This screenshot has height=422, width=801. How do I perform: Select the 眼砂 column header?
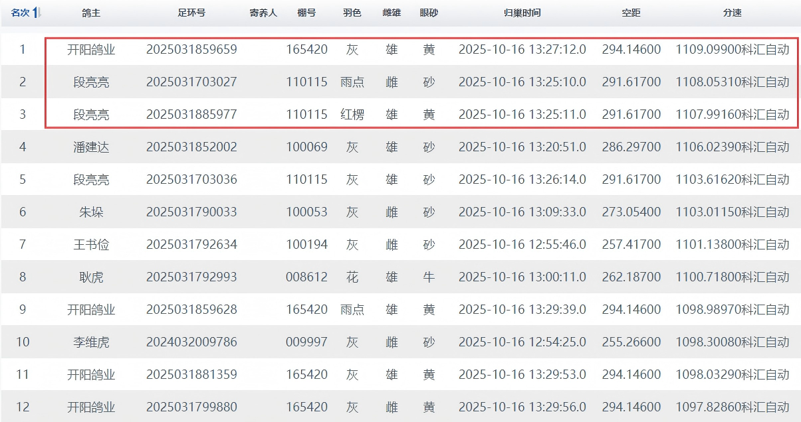[429, 13]
